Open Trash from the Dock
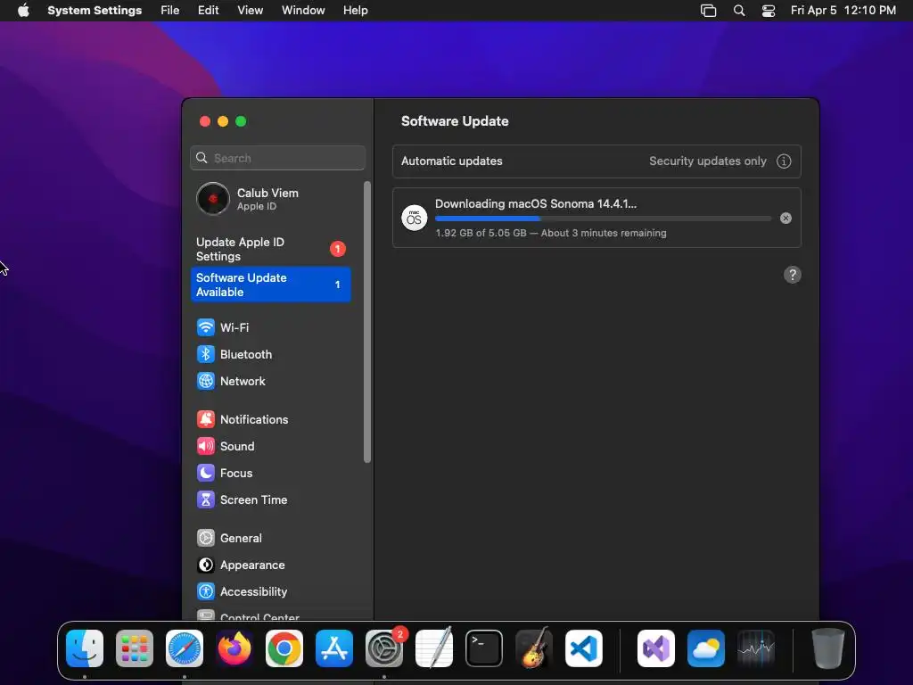913x685 pixels. [x=827, y=648]
